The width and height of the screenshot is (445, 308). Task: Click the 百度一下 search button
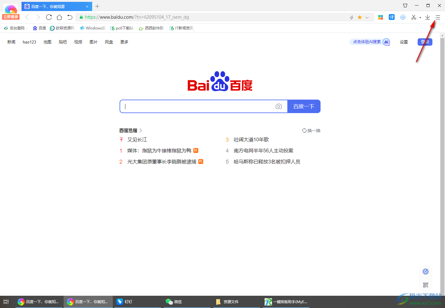(x=304, y=106)
